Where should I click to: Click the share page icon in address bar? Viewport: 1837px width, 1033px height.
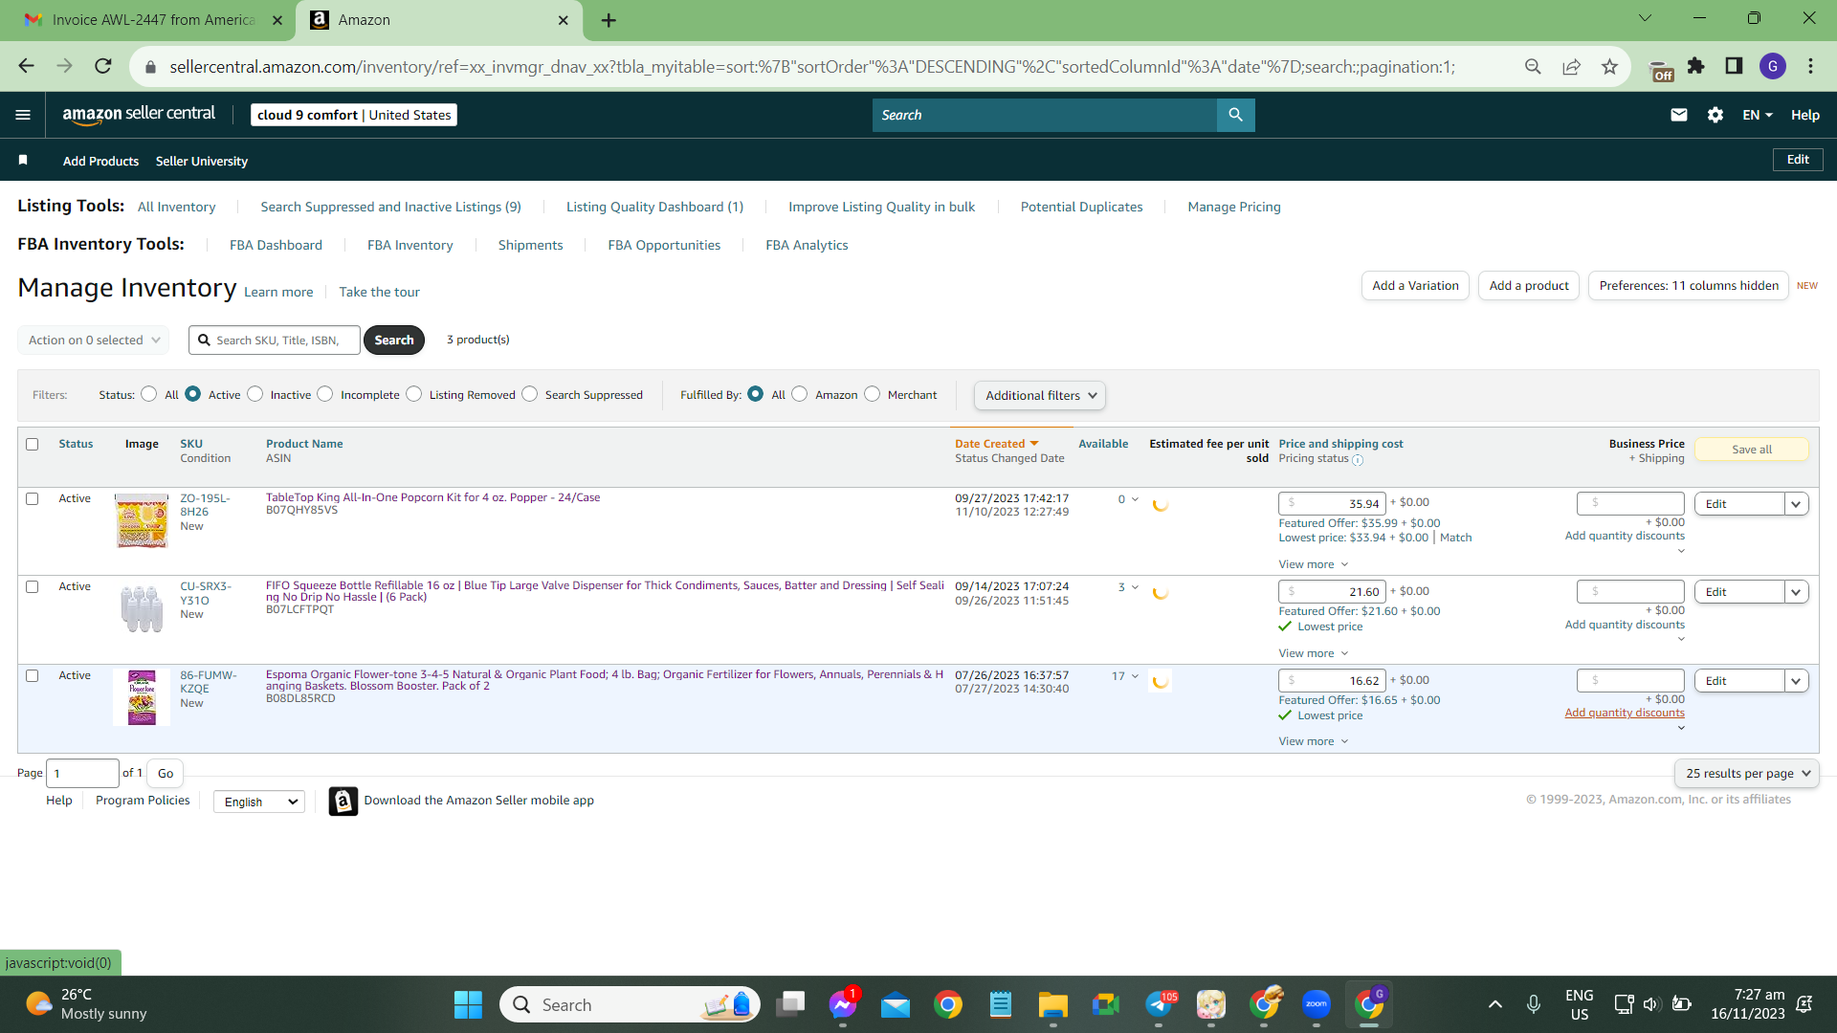(1571, 66)
